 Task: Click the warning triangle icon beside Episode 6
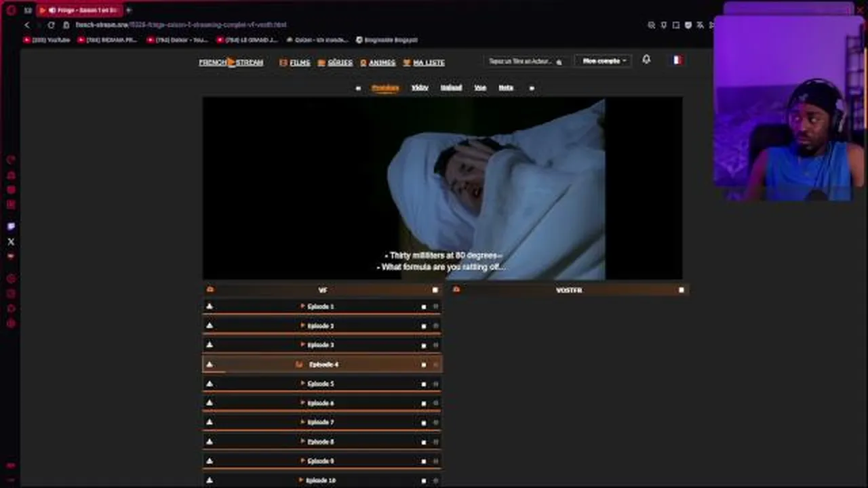point(210,403)
